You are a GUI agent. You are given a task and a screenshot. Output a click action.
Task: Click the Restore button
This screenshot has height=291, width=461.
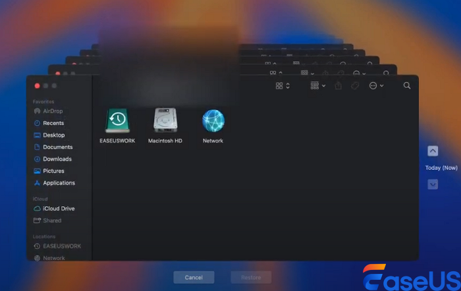pos(251,277)
